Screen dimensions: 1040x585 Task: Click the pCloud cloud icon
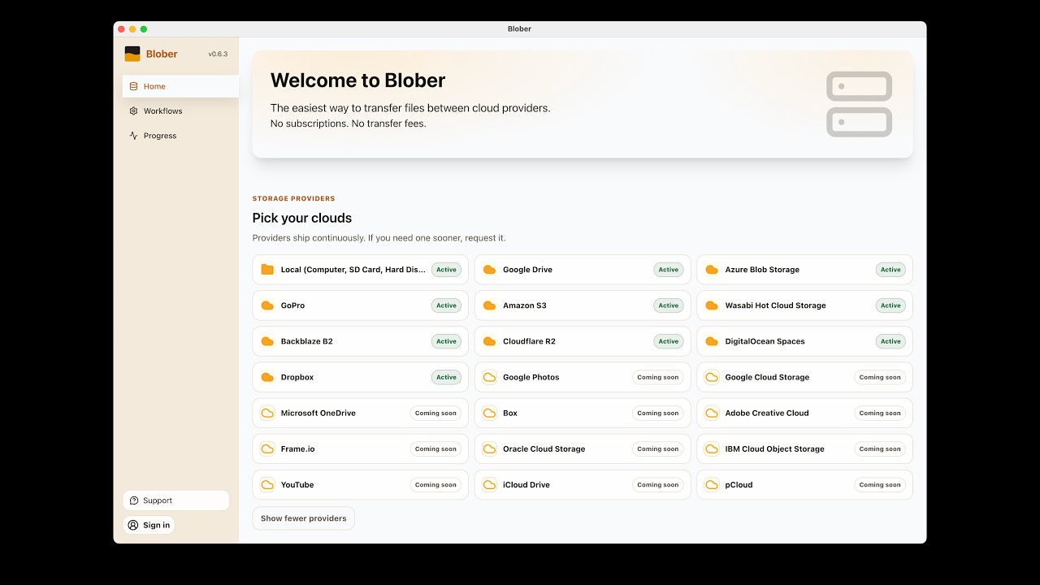(x=712, y=484)
